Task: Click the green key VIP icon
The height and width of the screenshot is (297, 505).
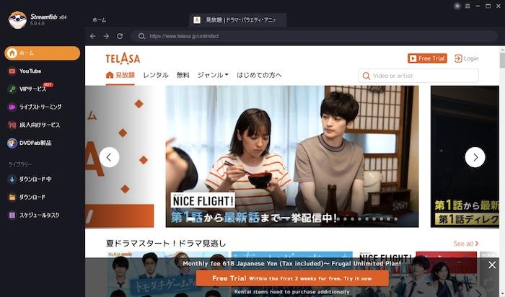Action: 12,89
